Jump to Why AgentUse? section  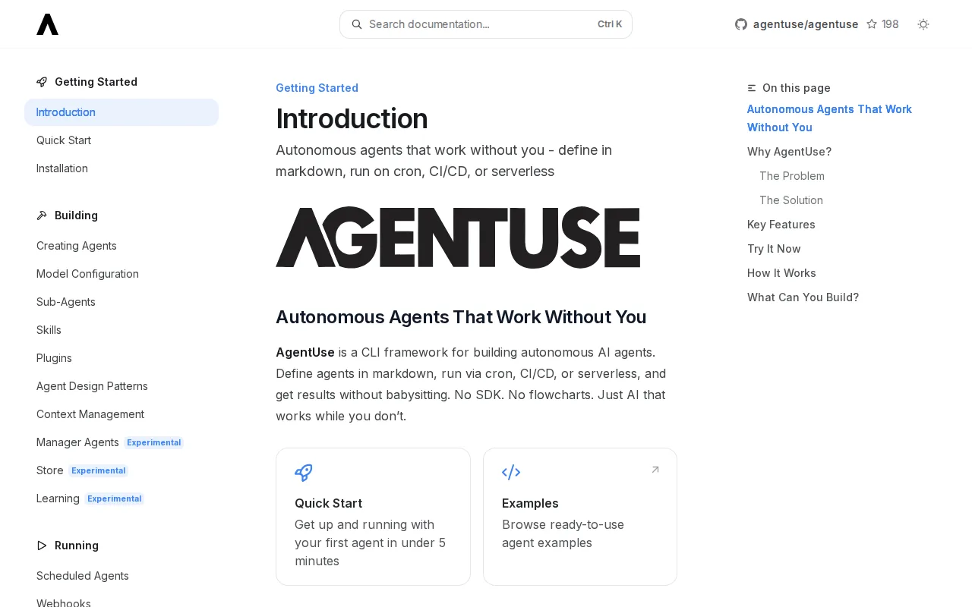point(789,152)
